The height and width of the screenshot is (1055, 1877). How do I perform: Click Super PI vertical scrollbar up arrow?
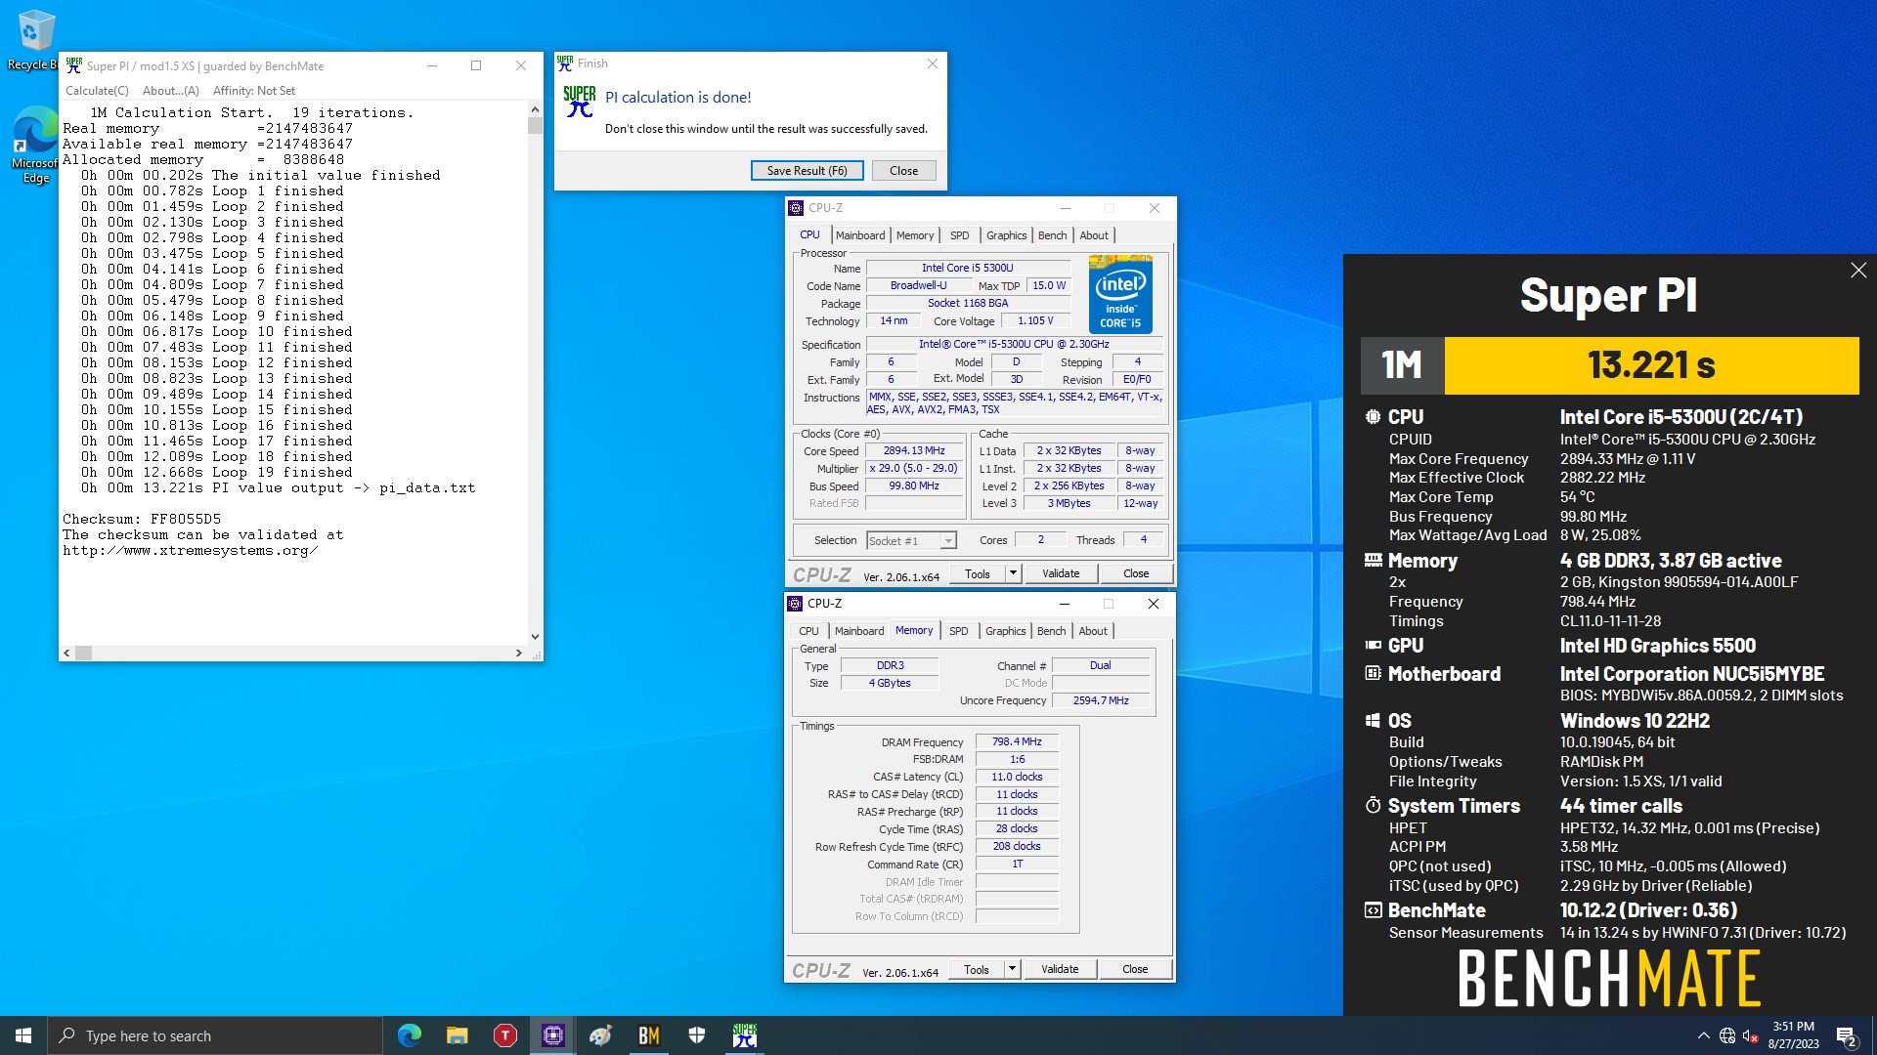click(535, 109)
